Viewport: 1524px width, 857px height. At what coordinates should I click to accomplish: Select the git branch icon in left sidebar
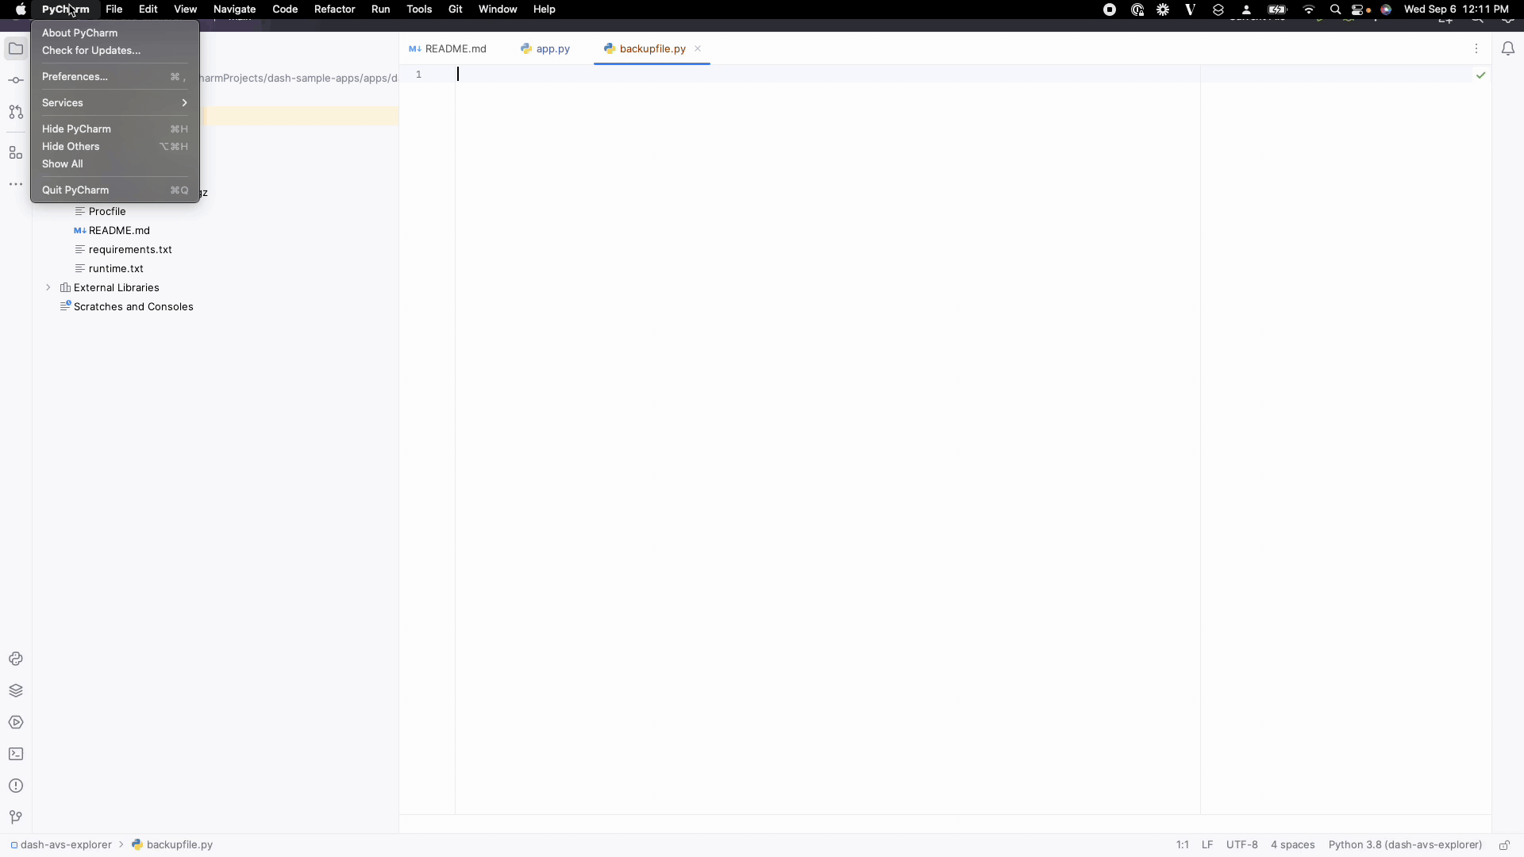[16, 113]
